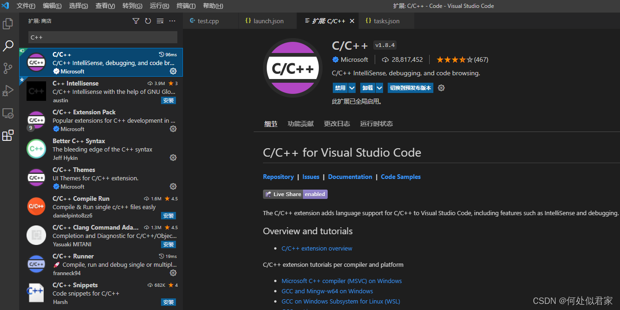The height and width of the screenshot is (310, 620).
Task: Open the Issues link
Action: (x=311, y=177)
